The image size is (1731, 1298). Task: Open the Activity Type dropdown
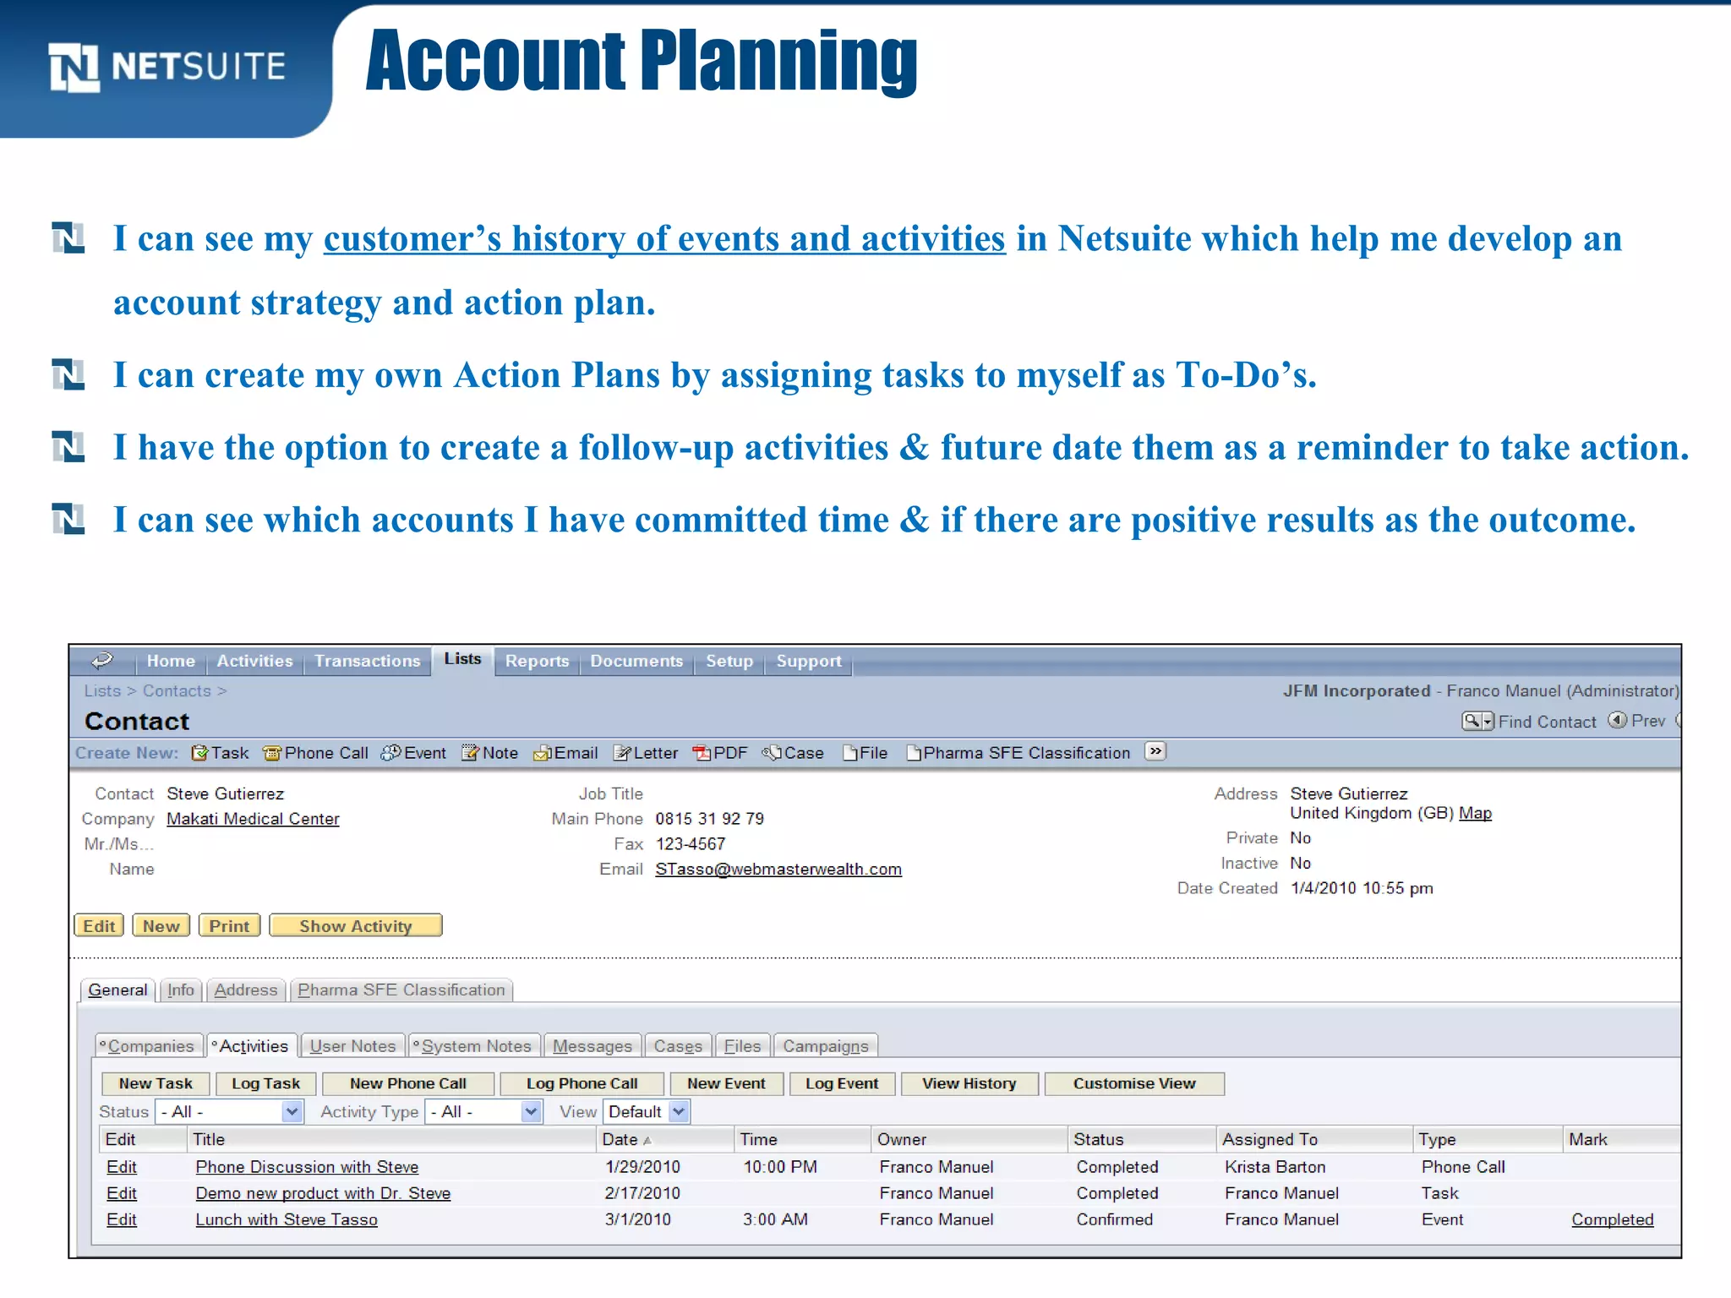coord(483,1112)
